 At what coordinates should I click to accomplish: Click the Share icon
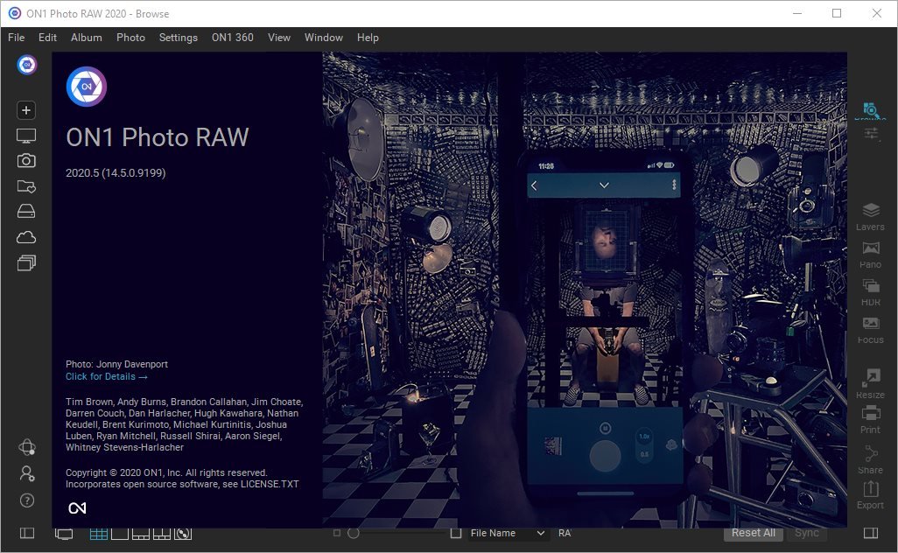pos(871,459)
